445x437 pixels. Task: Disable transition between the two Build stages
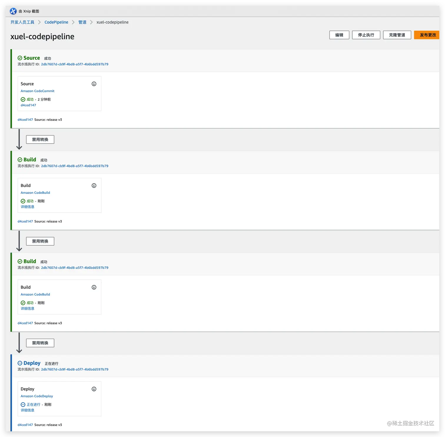40,241
